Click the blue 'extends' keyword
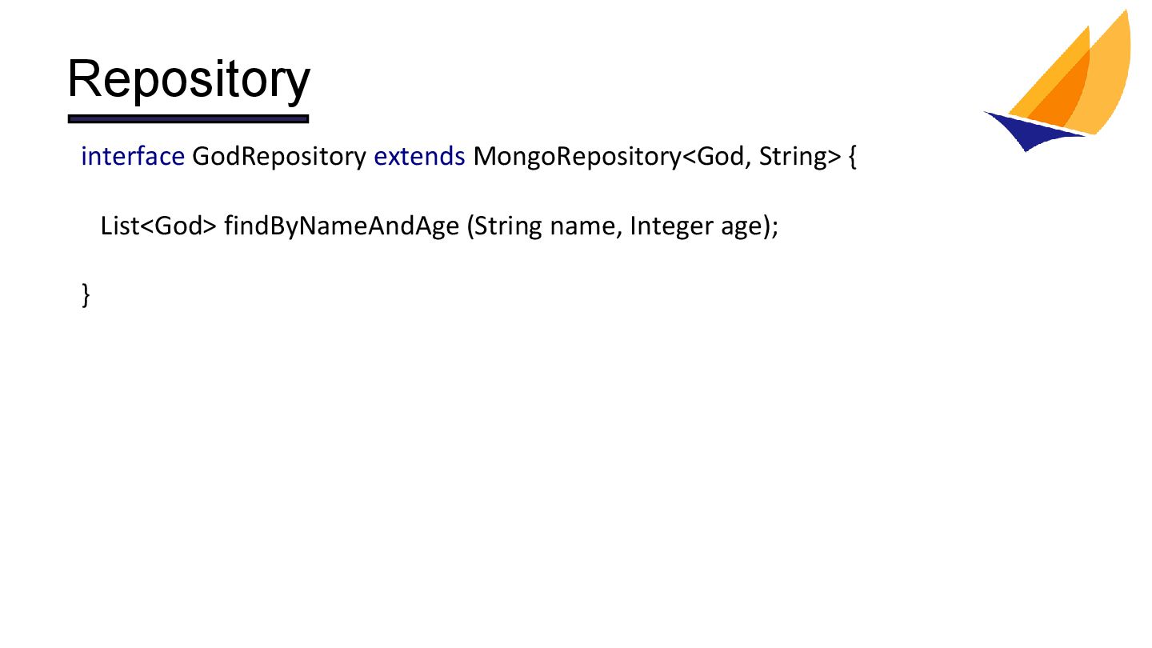 click(419, 156)
